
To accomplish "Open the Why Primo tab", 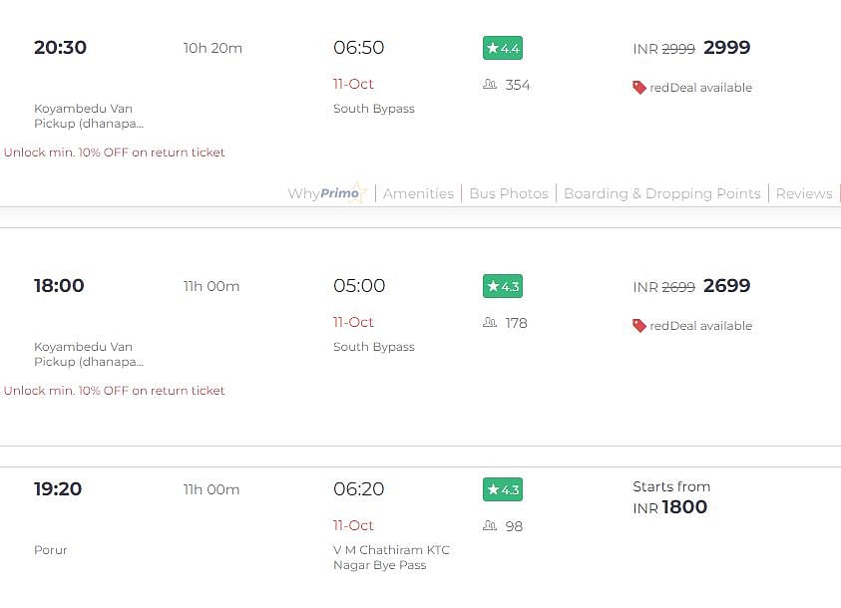I will pos(326,193).
